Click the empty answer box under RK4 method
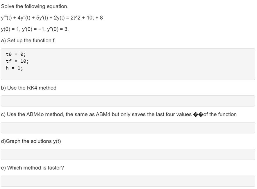Image resolution: width=257 pixels, height=189 pixels. point(128,101)
